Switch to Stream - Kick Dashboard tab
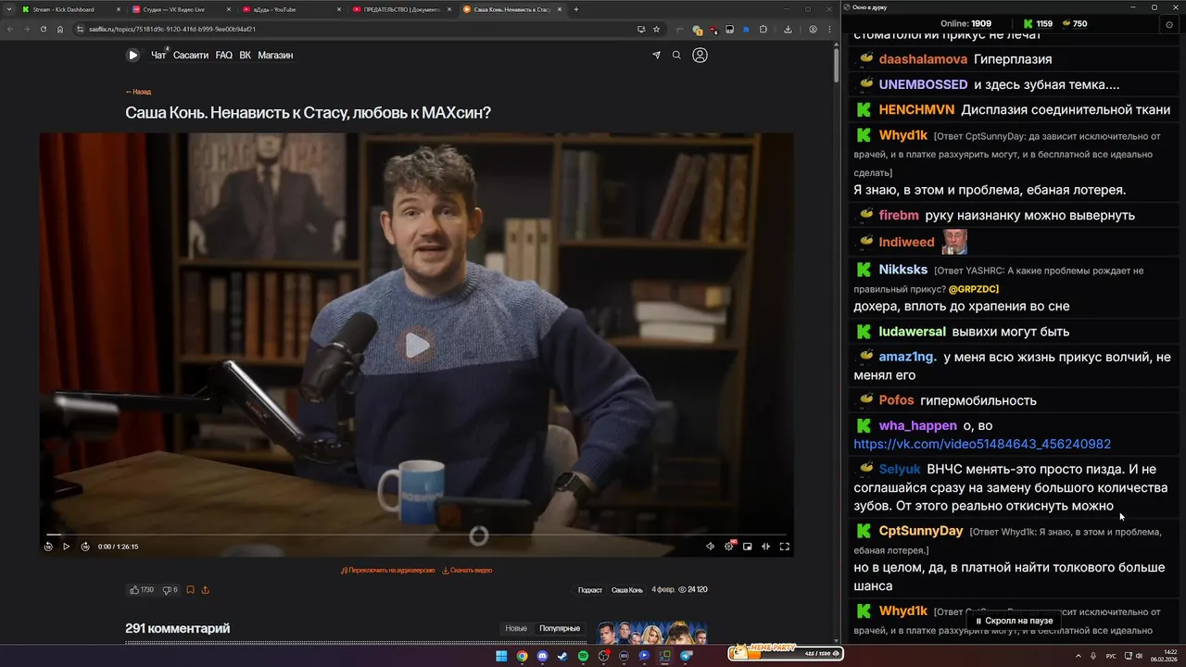1186x667 pixels. 70,9
